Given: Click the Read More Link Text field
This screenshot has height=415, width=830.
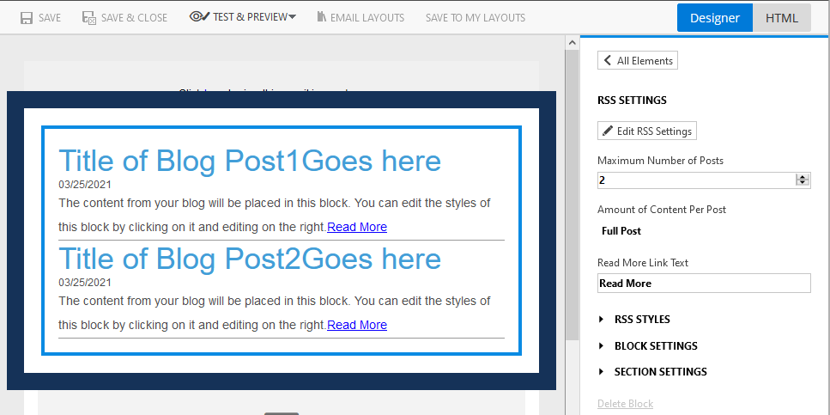Looking at the screenshot, I should (704, 283).
